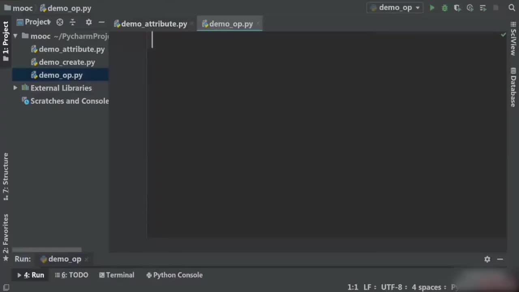519x292 pixels.
Task: Toggle the 1: Project side tool window
Action: coord(6,41)
